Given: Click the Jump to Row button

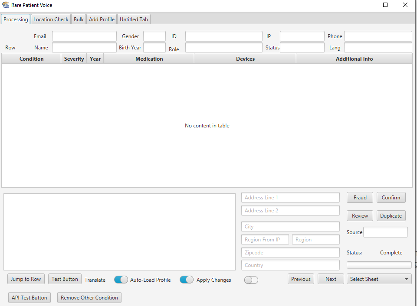Looking at the screenshot, I should [26, 279].
